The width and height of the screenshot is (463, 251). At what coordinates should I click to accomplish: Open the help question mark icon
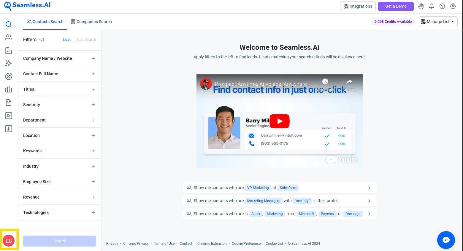[x=442, y=6]
